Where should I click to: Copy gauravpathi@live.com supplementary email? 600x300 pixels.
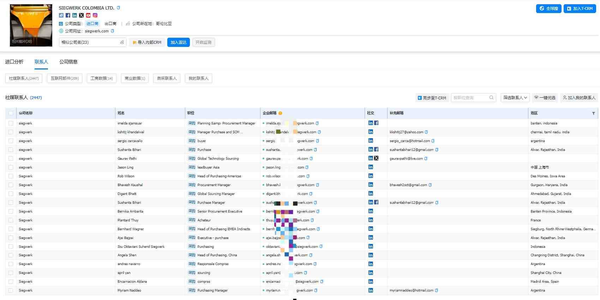(426, 159)
